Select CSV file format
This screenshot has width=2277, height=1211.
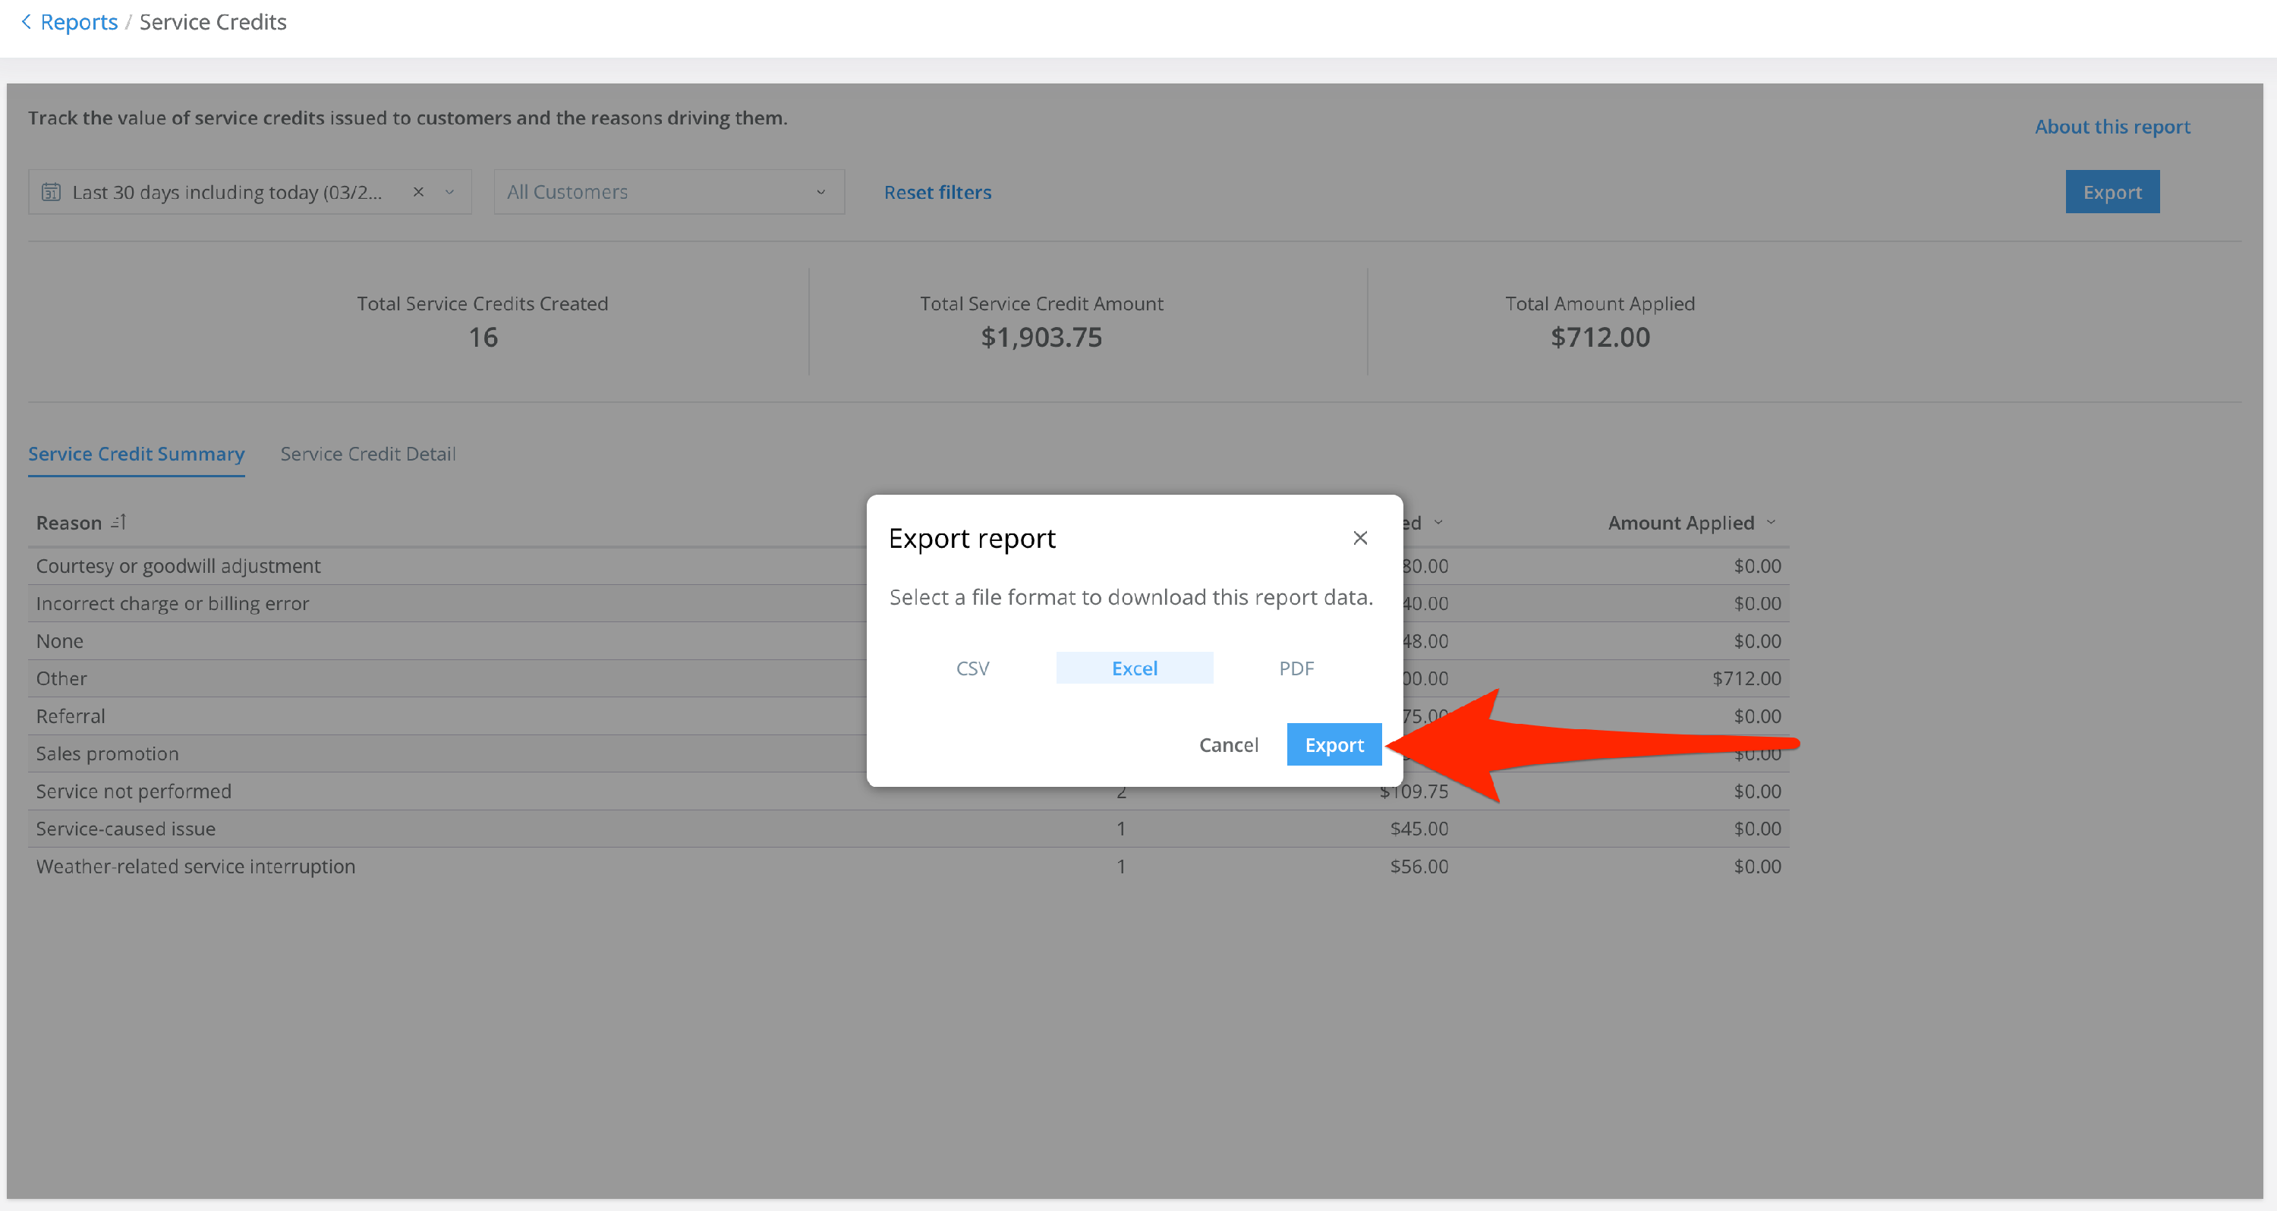click(972, 668)
